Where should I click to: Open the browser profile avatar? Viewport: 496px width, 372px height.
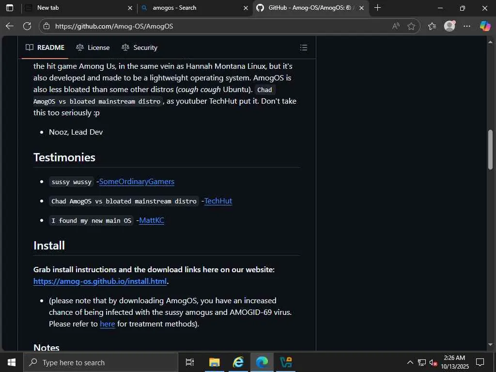point(449,26)
